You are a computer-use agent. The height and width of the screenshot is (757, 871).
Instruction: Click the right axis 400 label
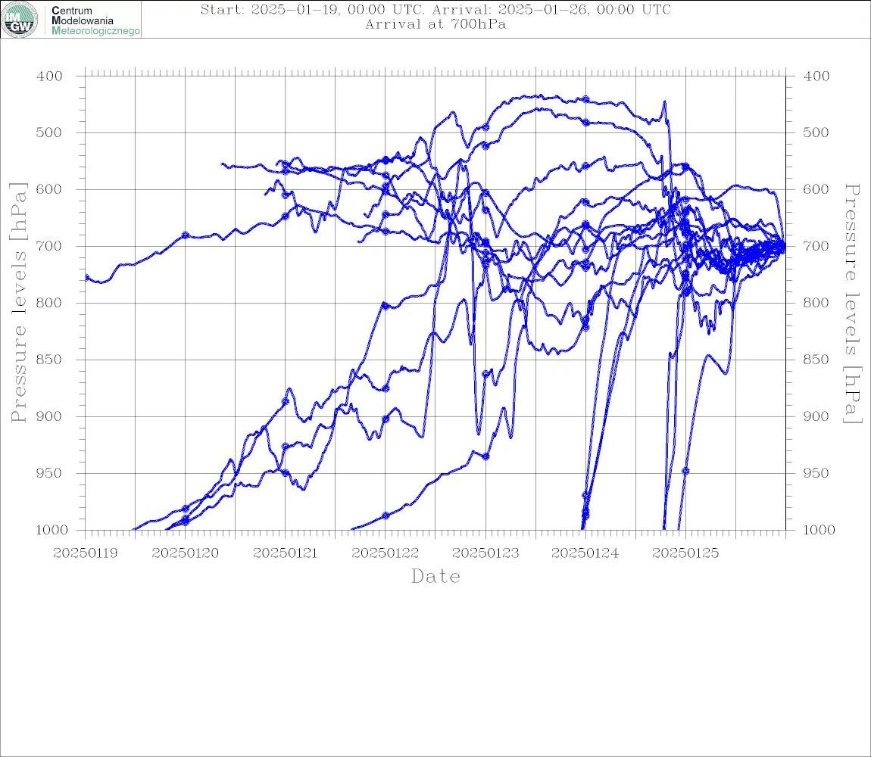816,76
